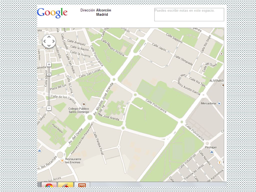The height and width of the screenshot is (192, 256).
Task: Click the blue marker icon left of Av. las Retamas
Action: click(39, 151)
